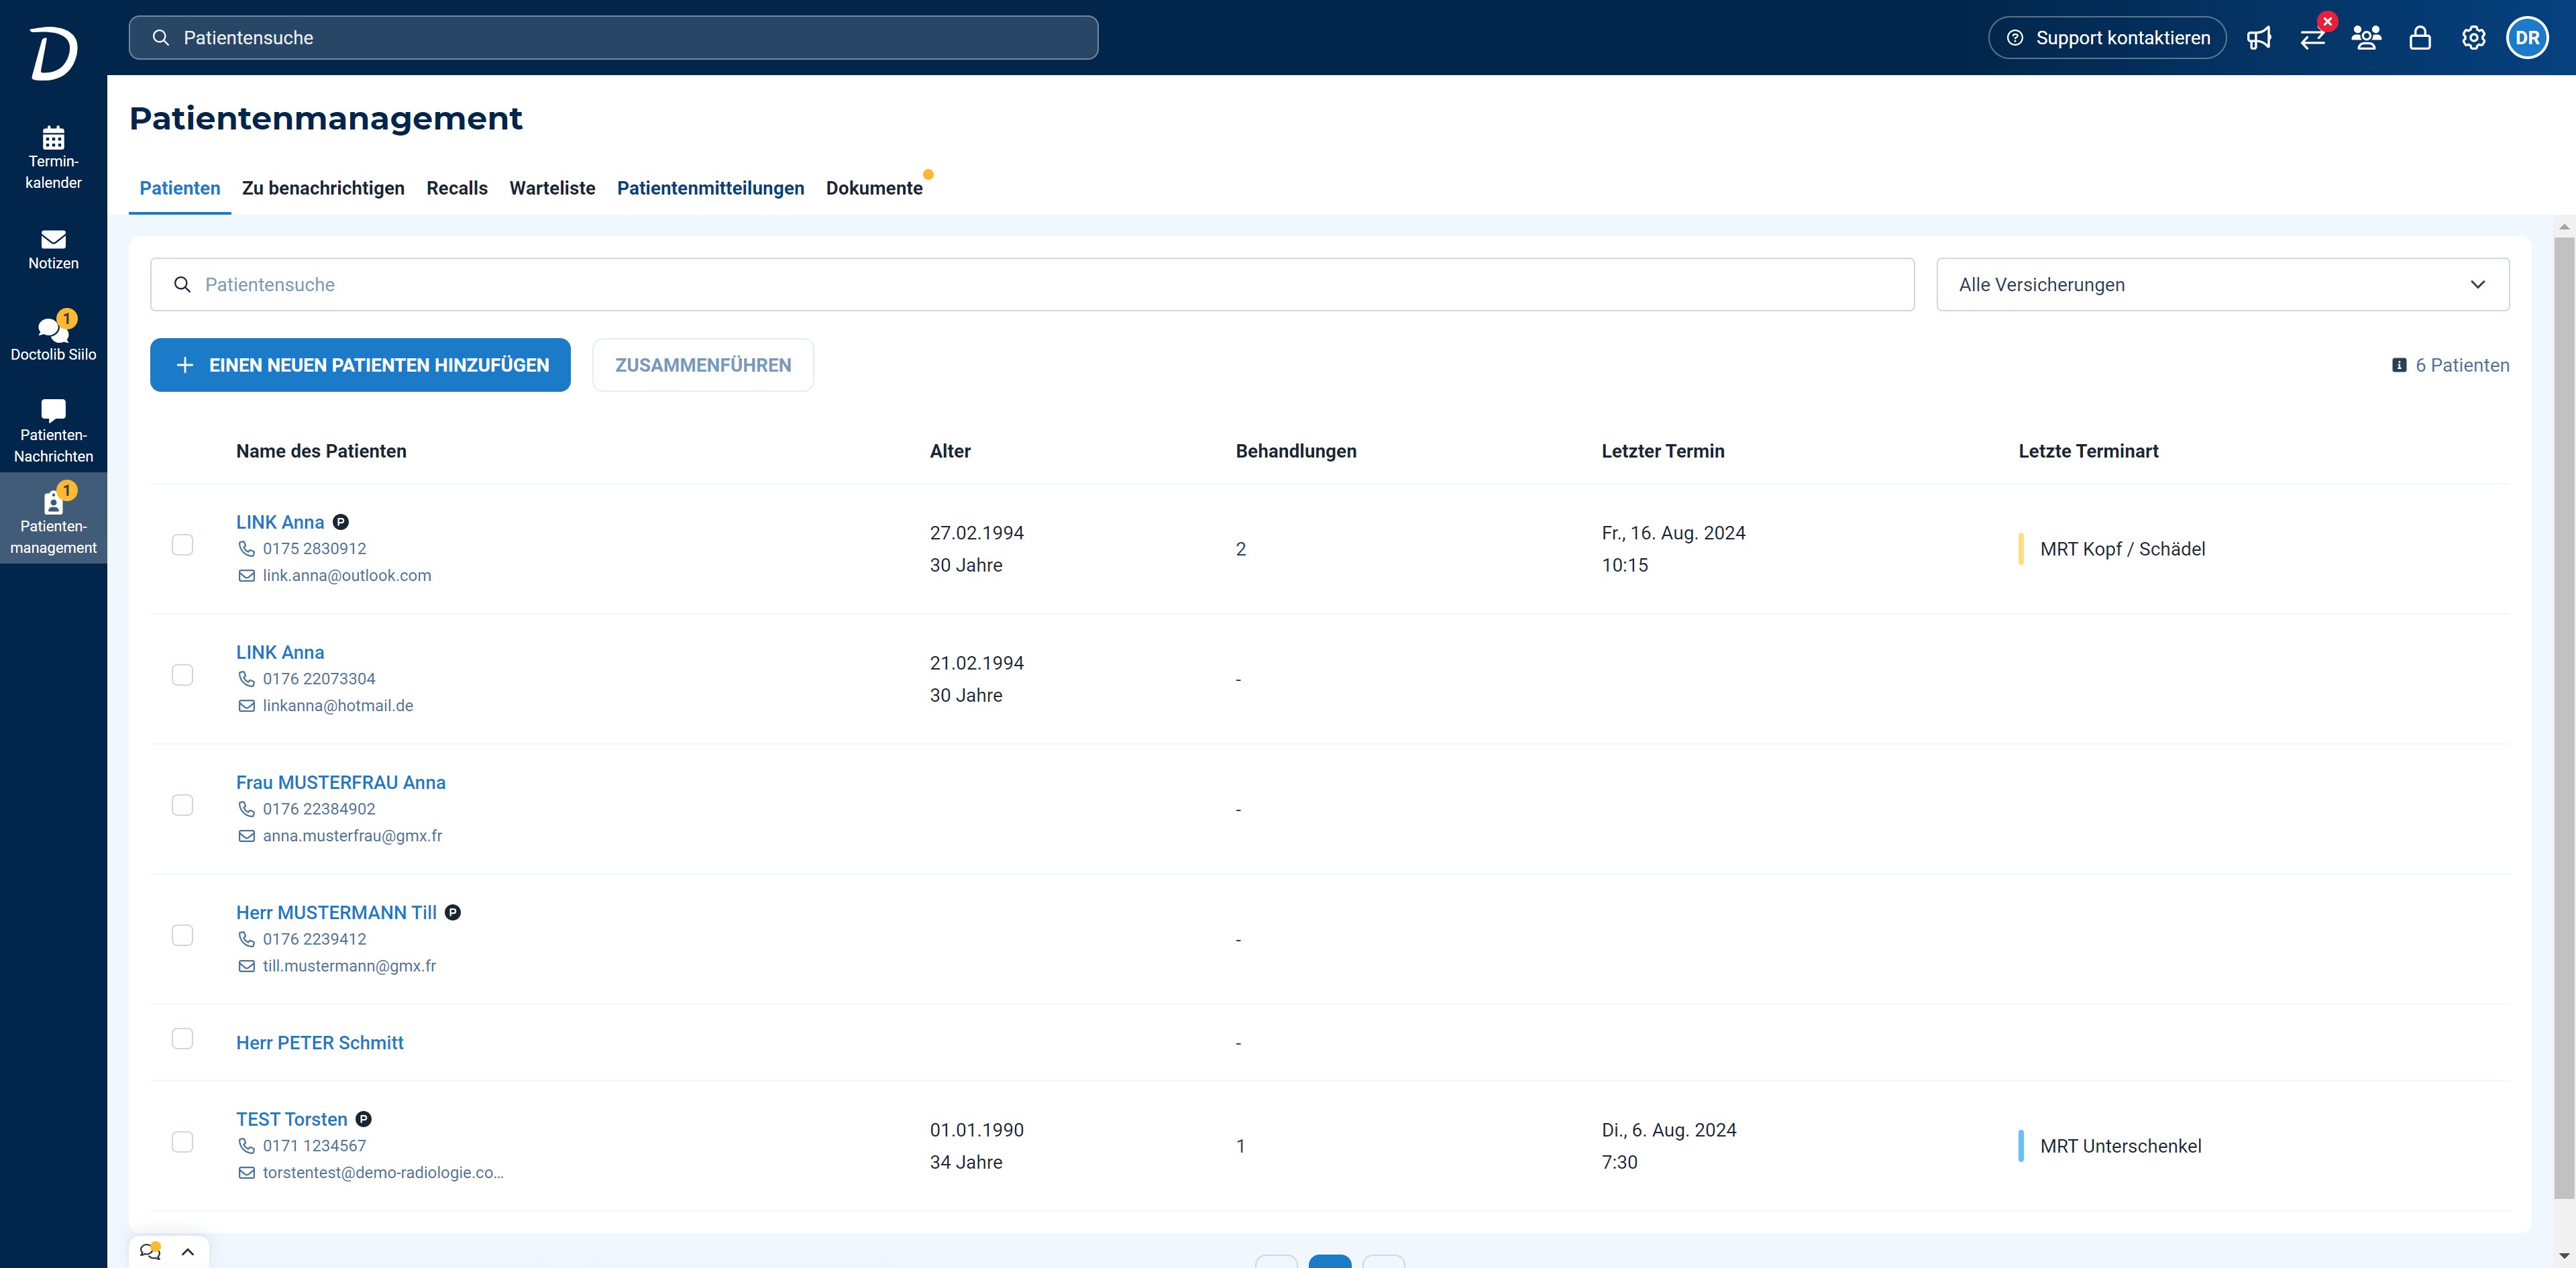The height and width of the screenshot is (1268, 2576).
Task: Click the group users icon in header
Action: [2366, 38]
